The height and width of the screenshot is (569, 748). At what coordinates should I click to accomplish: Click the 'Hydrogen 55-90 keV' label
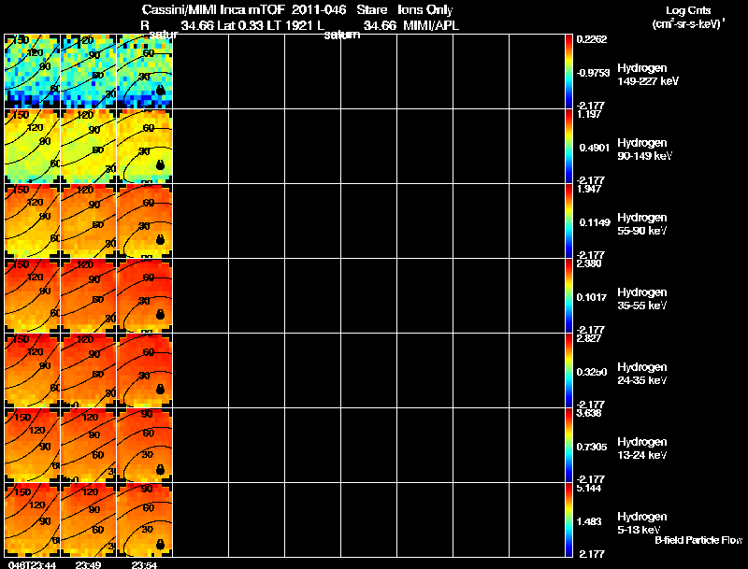coord(642,224)
